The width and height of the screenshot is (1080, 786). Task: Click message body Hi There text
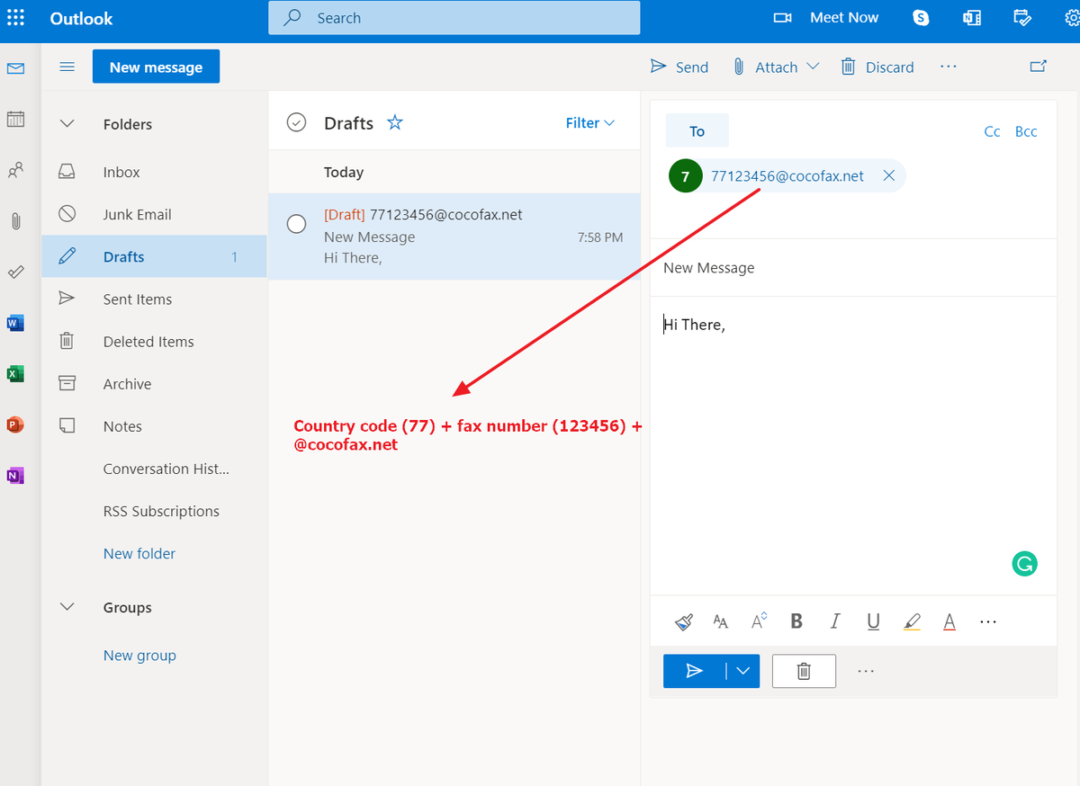point(694,325)
